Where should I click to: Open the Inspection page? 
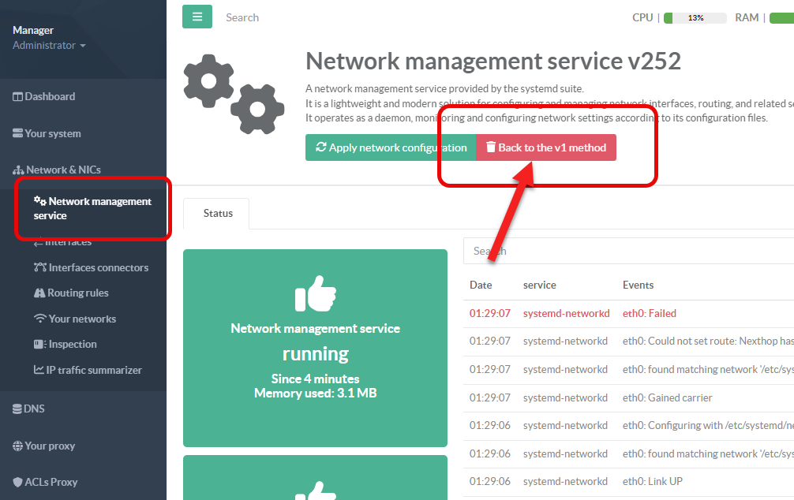[66, 344]
